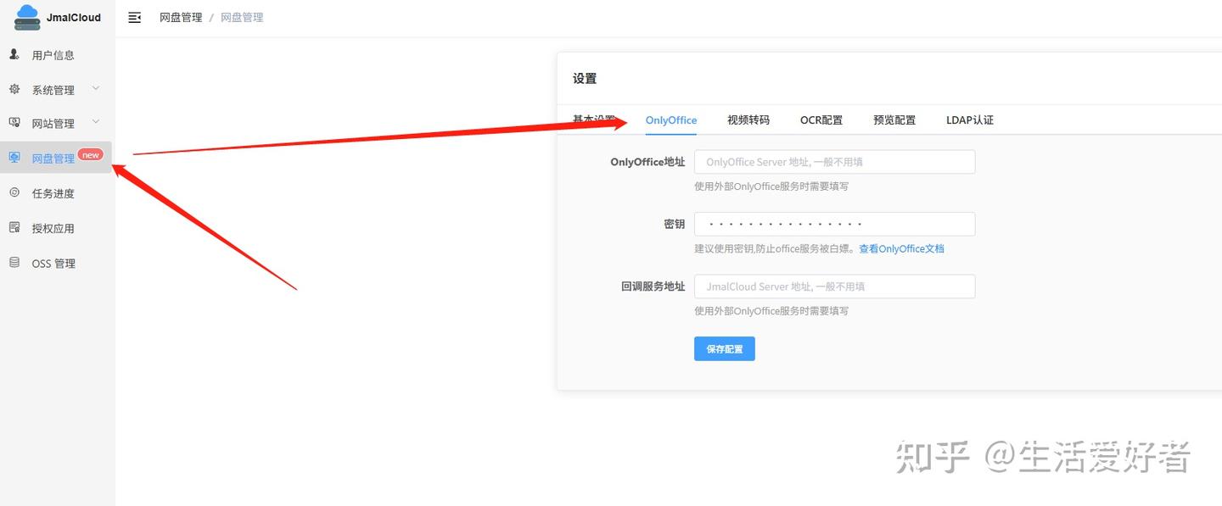The width and height of the screenshot is (1222, 506).
Task: Click the 系统管理 gear icon
Action: 14,88
